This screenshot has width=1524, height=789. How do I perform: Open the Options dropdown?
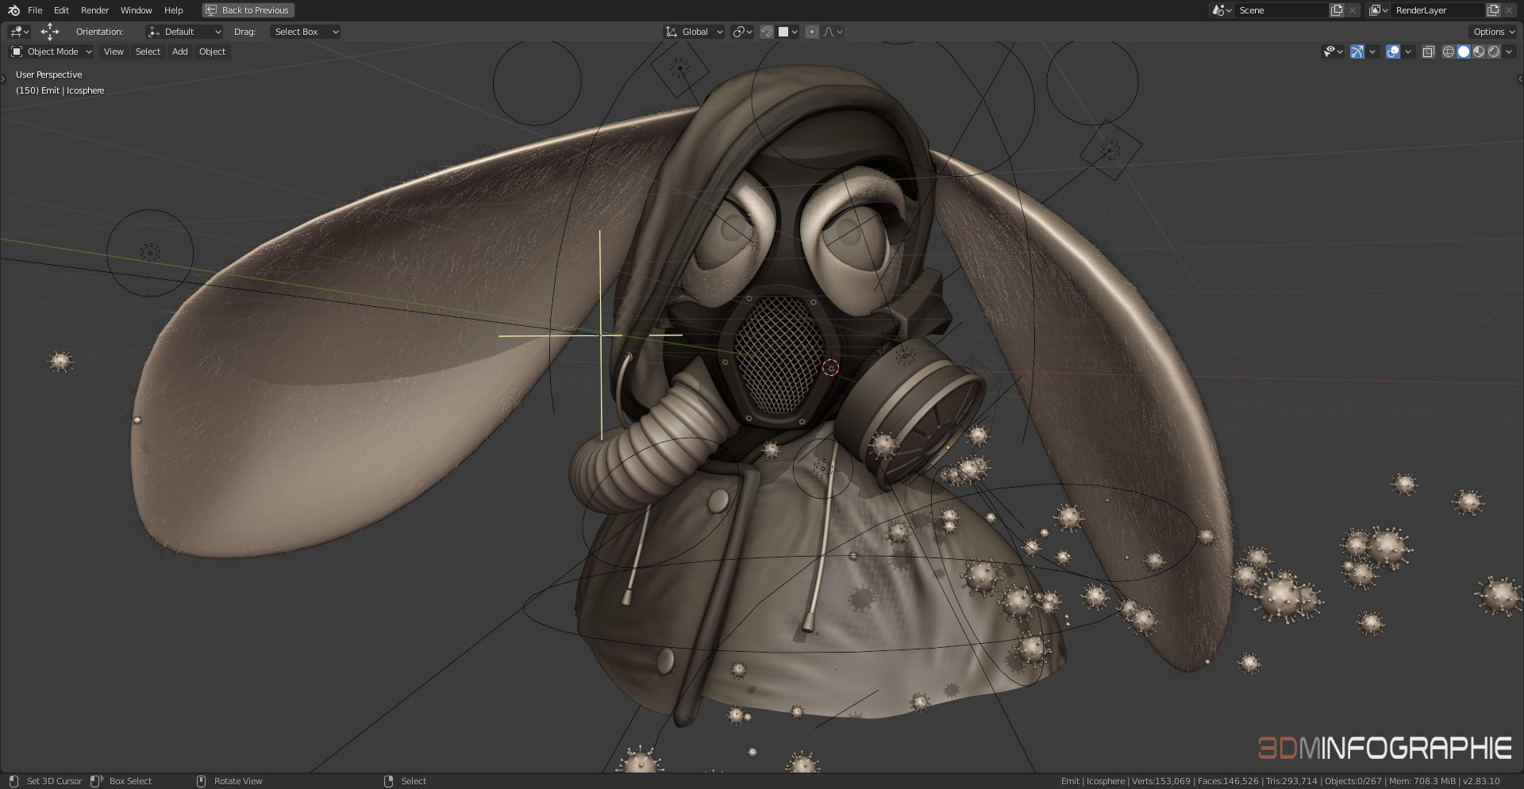click(1493, 32)
